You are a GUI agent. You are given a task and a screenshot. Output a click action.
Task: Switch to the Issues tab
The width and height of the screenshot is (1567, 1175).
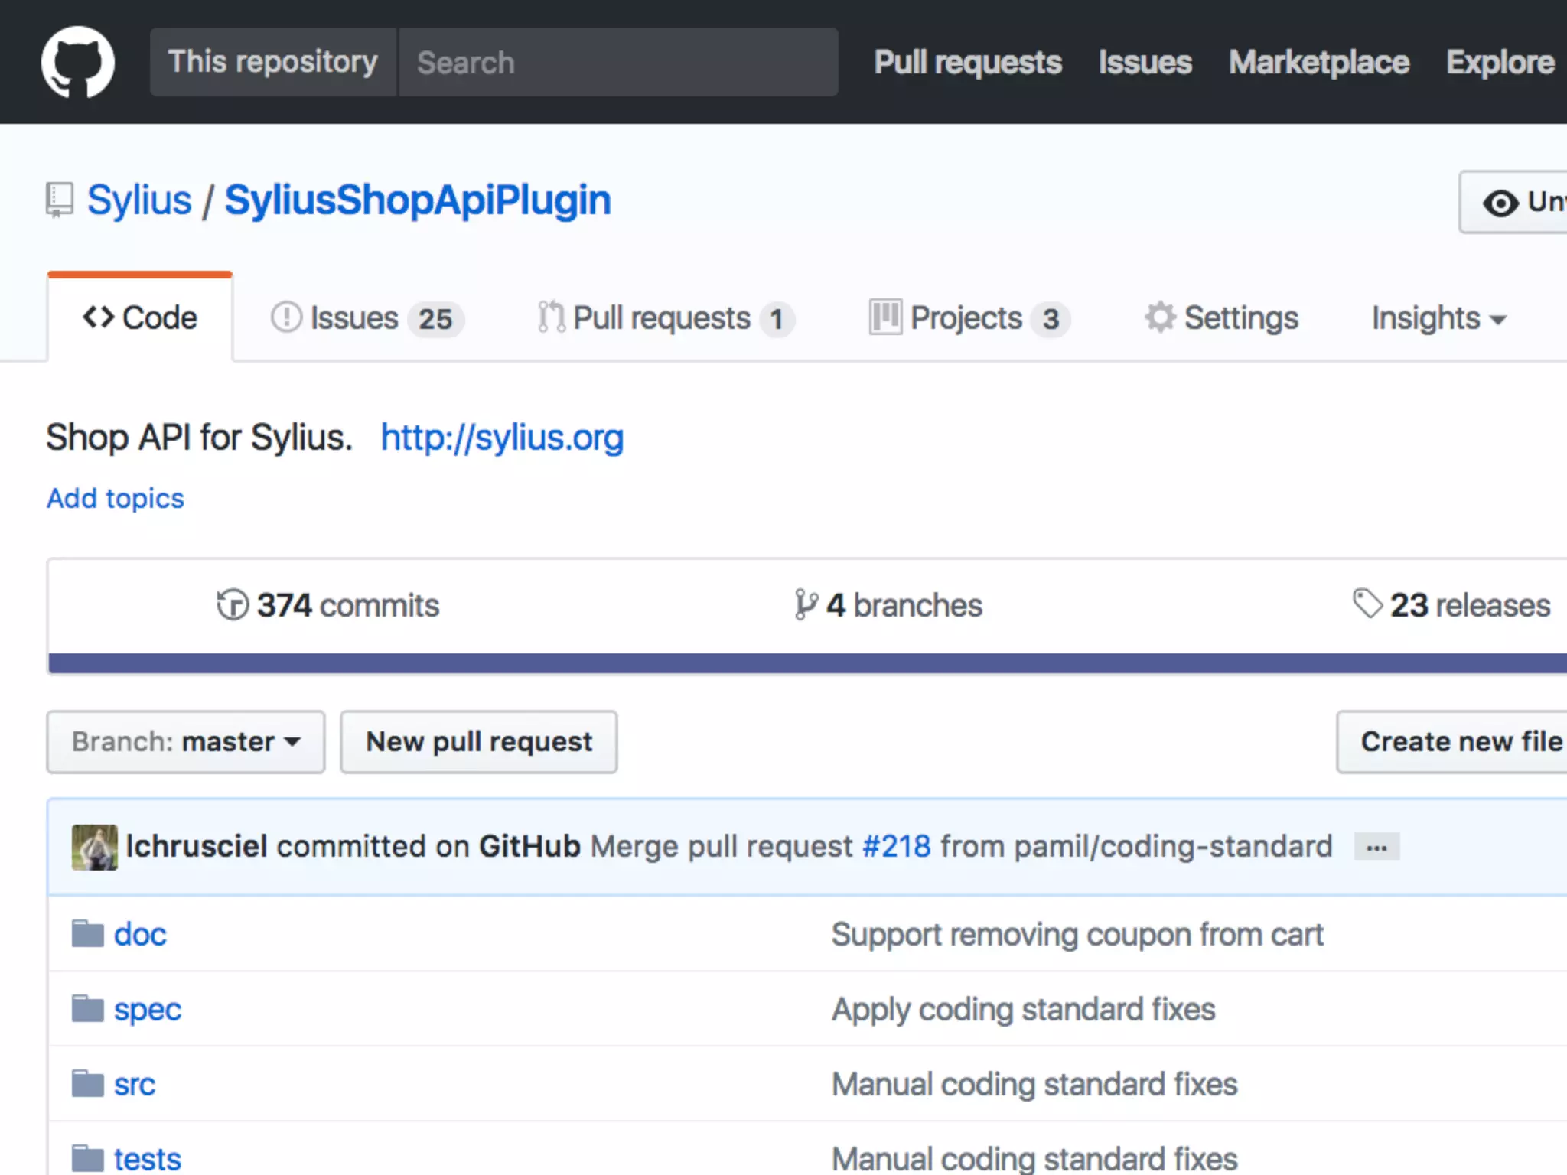tap(367, 318)
